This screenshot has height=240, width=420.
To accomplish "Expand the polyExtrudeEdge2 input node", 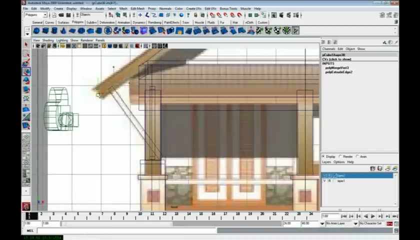I will (338, 72).
